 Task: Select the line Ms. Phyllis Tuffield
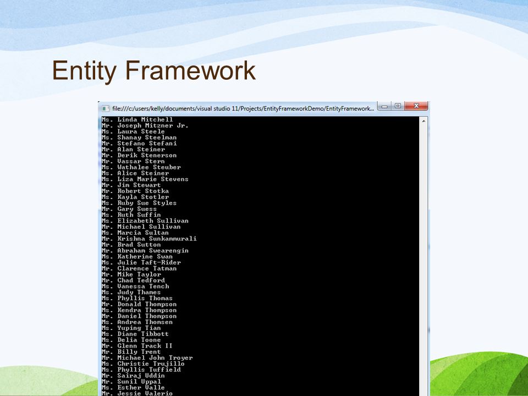click(x=141, y=370)
